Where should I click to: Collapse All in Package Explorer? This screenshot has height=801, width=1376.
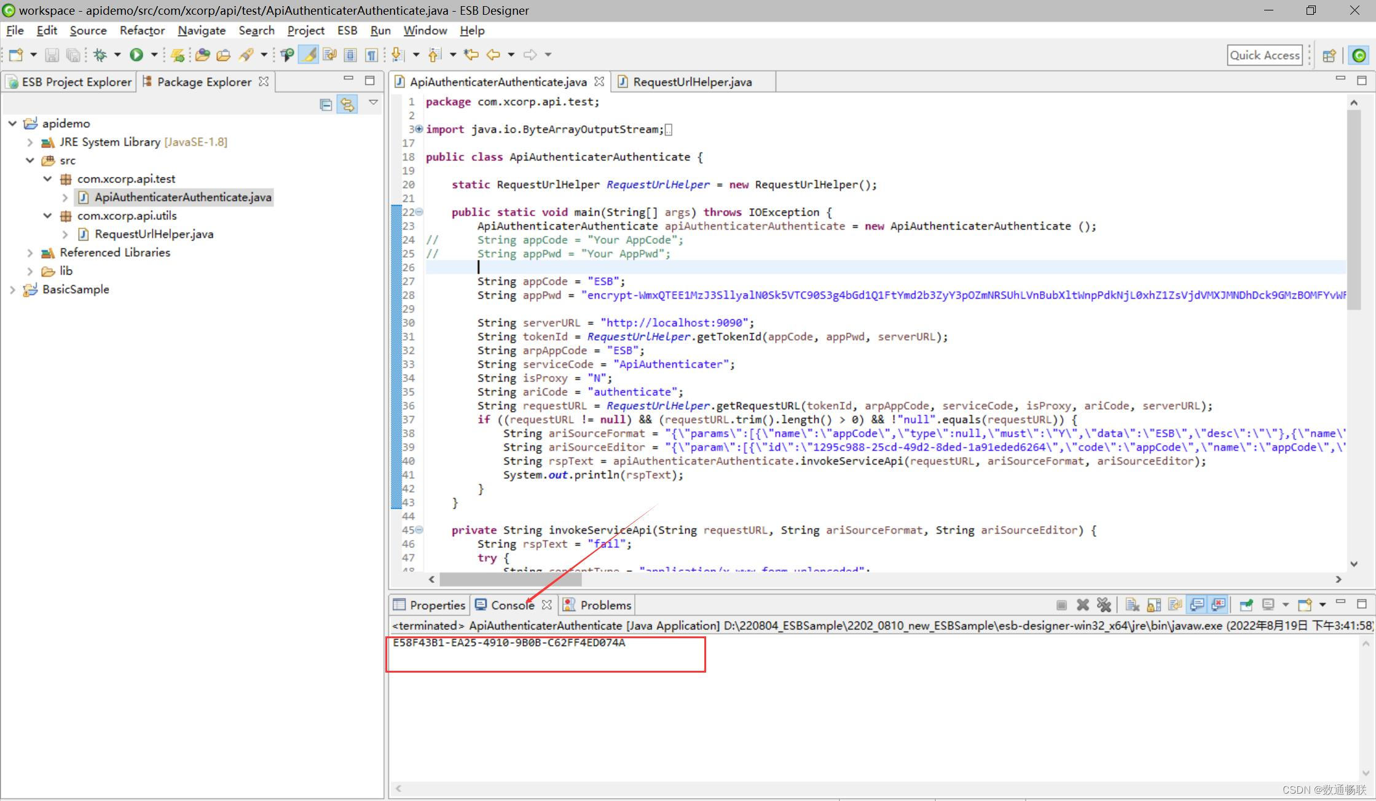click(326, 105)
